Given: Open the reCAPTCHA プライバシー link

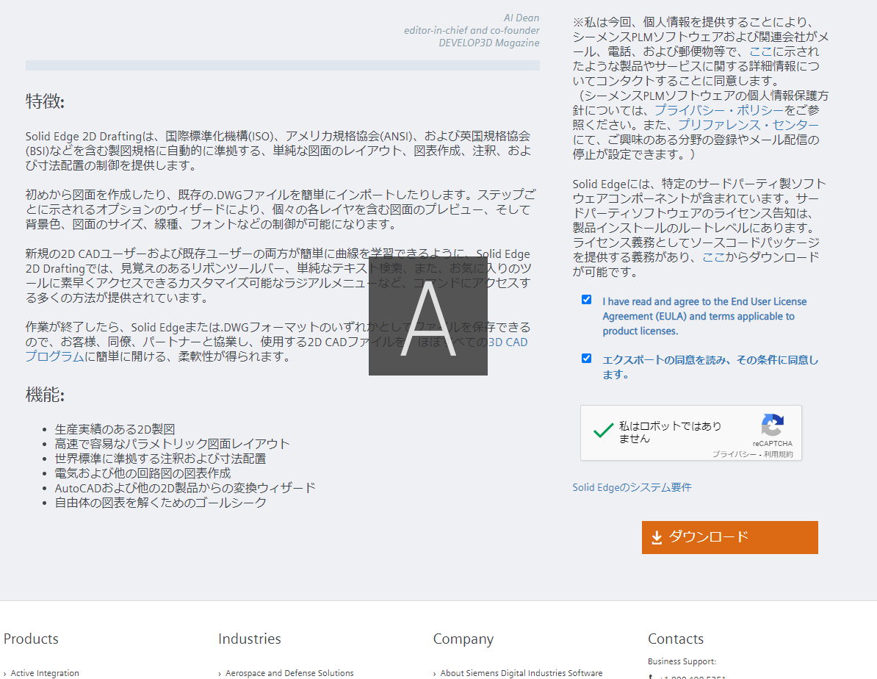Looking at the screenshot, I should pyautogui.click(x=734, y=454).
